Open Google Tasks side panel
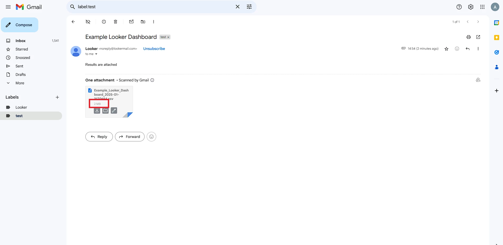 [x=497, y=52]
